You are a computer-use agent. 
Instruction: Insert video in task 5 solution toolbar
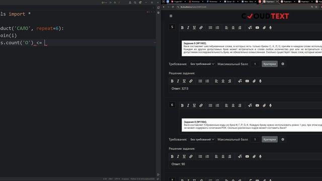pyautogui.click(x=247, y=81)
